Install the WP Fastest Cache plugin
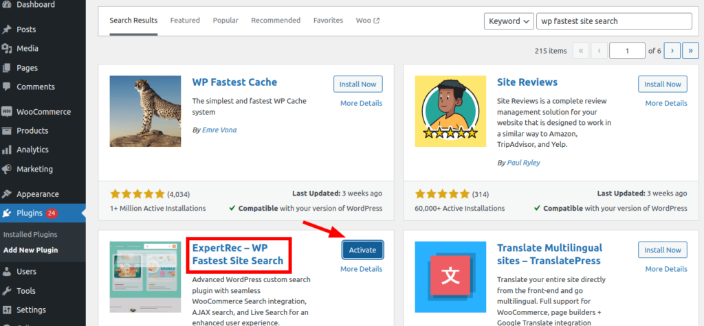This screenshot has height=326, width=704. point(357,84)
